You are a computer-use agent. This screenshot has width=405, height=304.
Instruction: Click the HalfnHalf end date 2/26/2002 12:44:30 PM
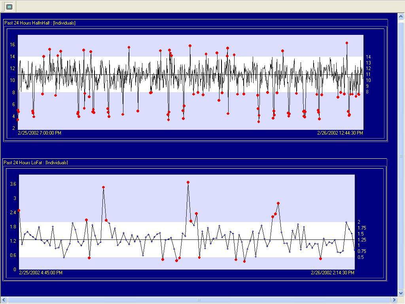pyautogui.click(x=340, y=133)
